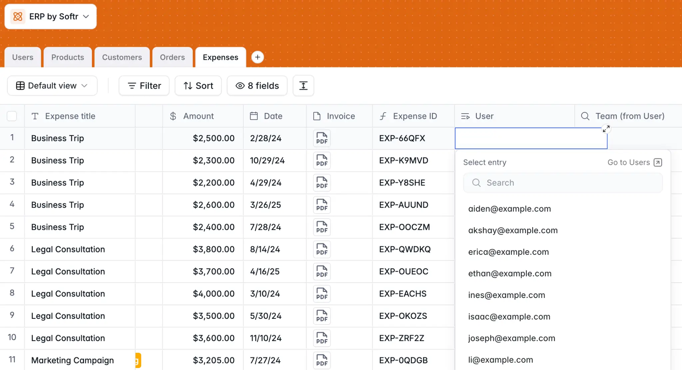682x370 pixels.
Task: Switch to the Orders tab
Action: click(x=172, y=57)
